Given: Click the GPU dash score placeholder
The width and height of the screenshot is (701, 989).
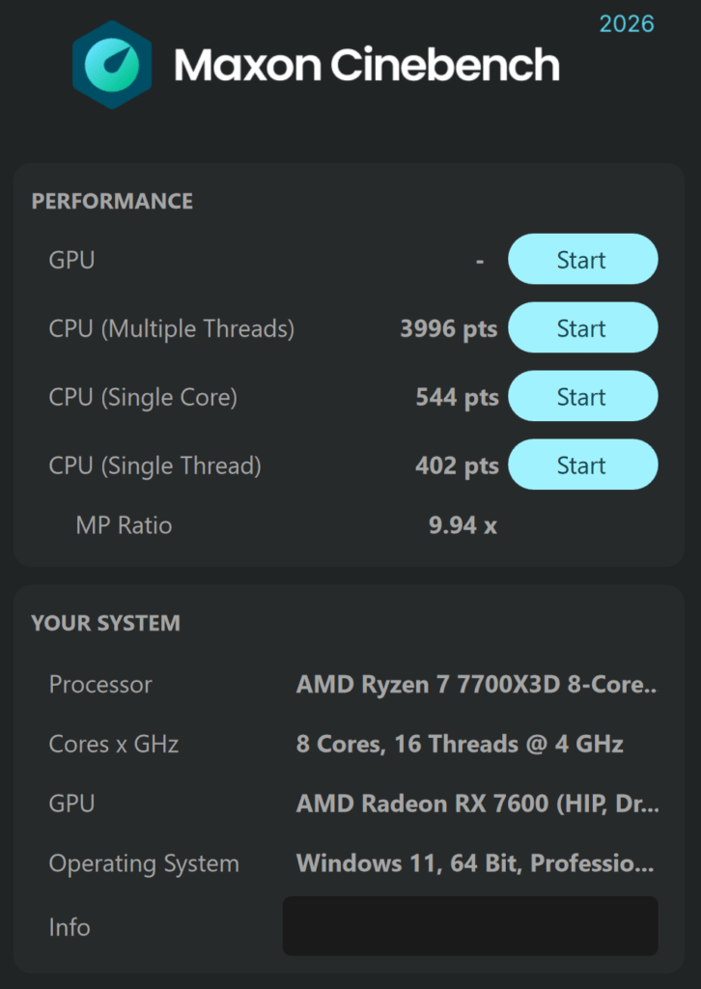Looking at the screenshot, I should tap(480, 260).
